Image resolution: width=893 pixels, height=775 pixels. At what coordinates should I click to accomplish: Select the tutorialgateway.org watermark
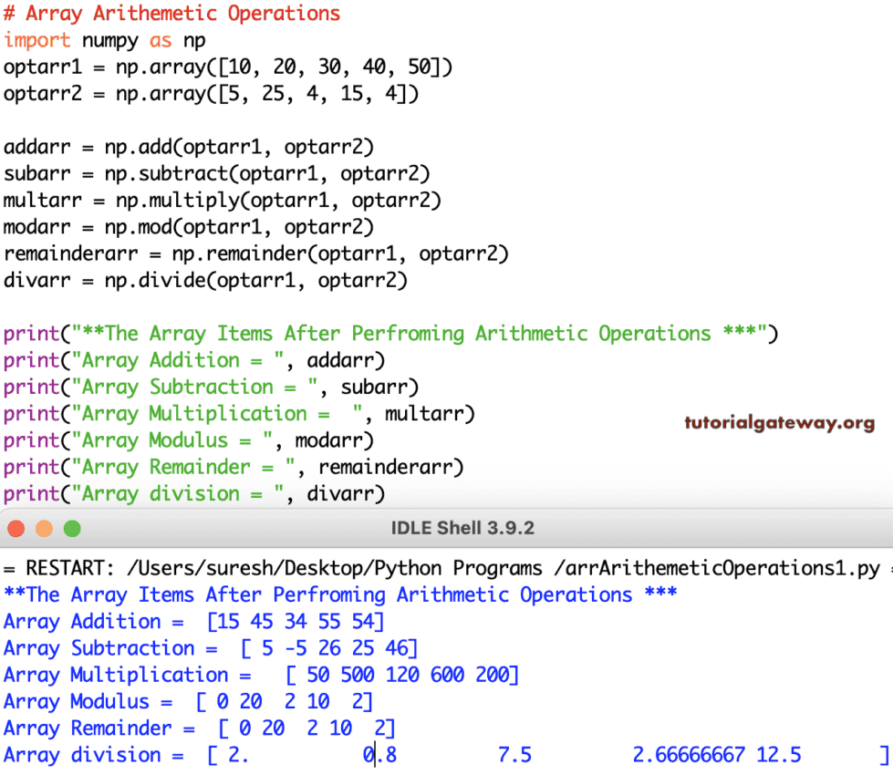point(779,422)
